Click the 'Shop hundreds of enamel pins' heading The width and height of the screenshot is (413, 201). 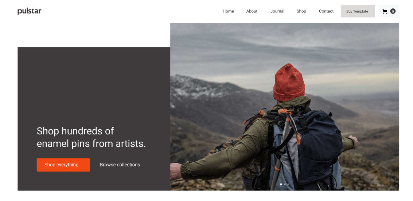91,137
